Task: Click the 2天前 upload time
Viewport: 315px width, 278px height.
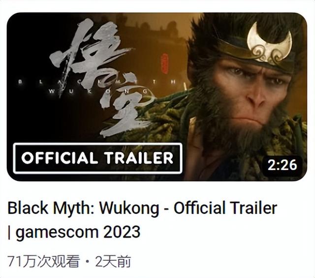Action: 113,262
